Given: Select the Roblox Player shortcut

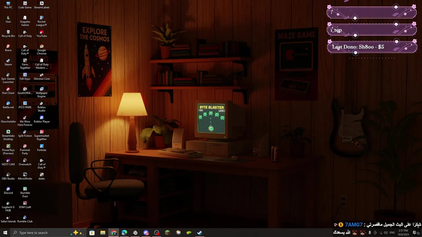Looking at the screenshot, I should click(42, 119).
